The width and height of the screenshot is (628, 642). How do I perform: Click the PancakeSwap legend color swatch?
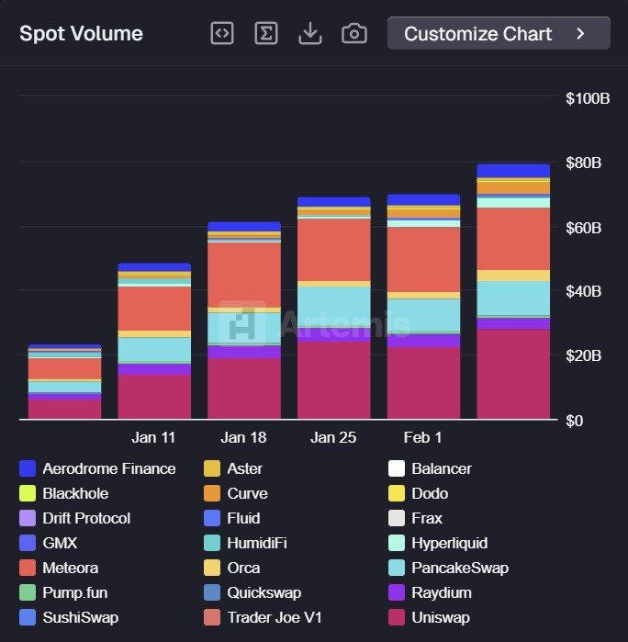397,568
